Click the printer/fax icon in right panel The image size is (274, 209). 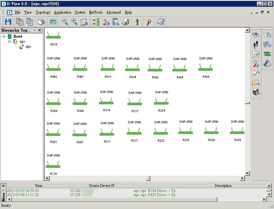[256, 92]
